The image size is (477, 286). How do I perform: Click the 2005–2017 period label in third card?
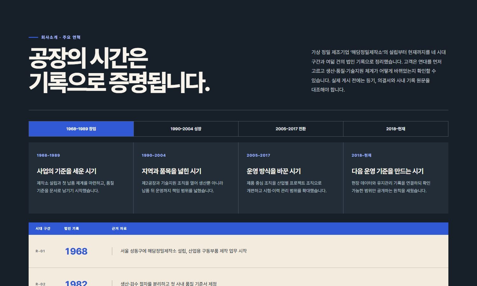(258, 155)
